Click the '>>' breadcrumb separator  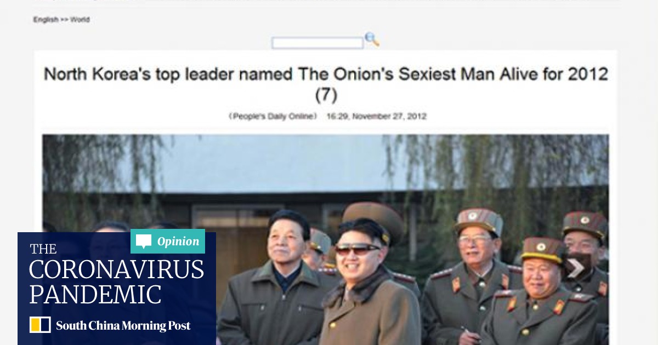pos(65,20)
